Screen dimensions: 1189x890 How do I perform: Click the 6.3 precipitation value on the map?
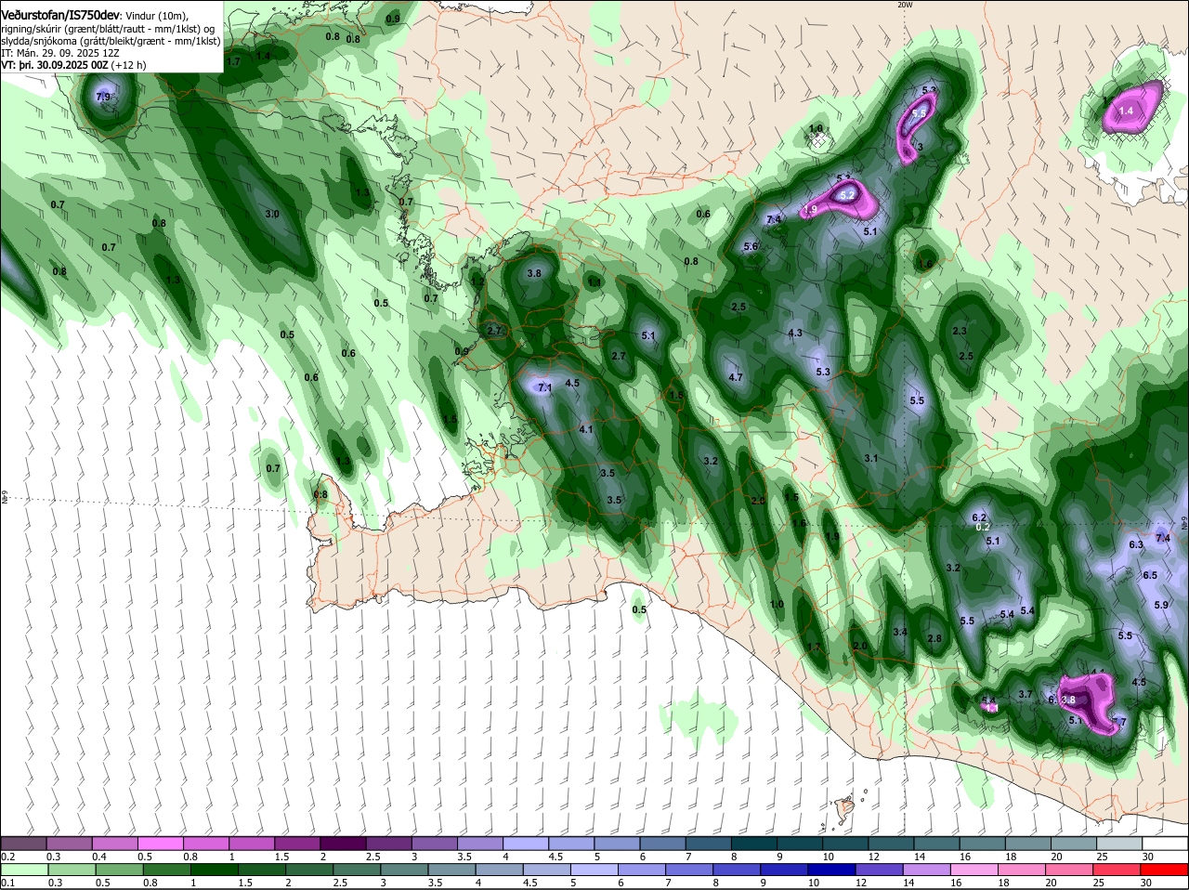tap(1136, 544)
